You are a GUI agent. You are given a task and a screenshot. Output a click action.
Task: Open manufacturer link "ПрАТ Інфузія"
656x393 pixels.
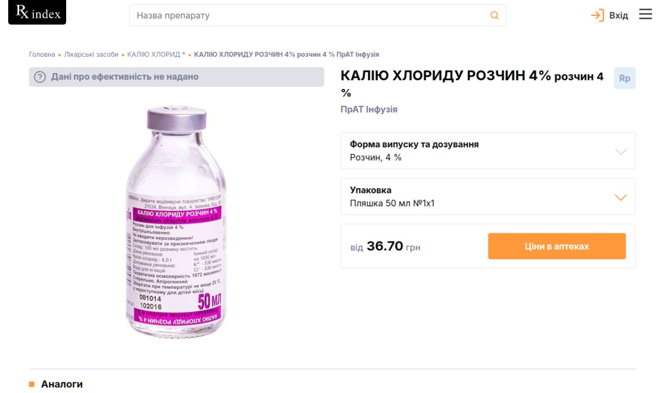(x=369, y=110)
